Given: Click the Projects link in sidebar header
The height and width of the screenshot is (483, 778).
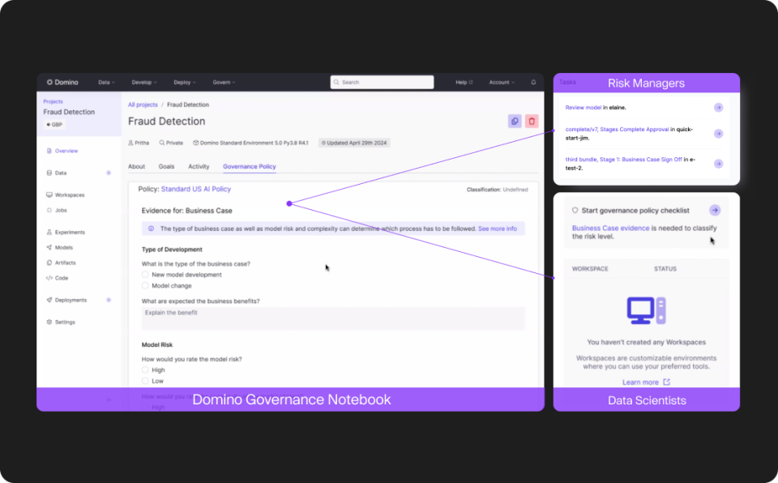Looking at the screenshot, I should (53, 102).
